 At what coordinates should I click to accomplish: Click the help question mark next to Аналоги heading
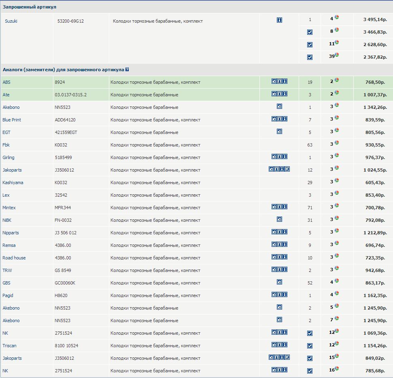pyautogui.click(x=127, y=70)
